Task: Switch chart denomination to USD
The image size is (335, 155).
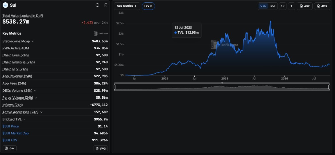Action: click(x=263, y=6)
